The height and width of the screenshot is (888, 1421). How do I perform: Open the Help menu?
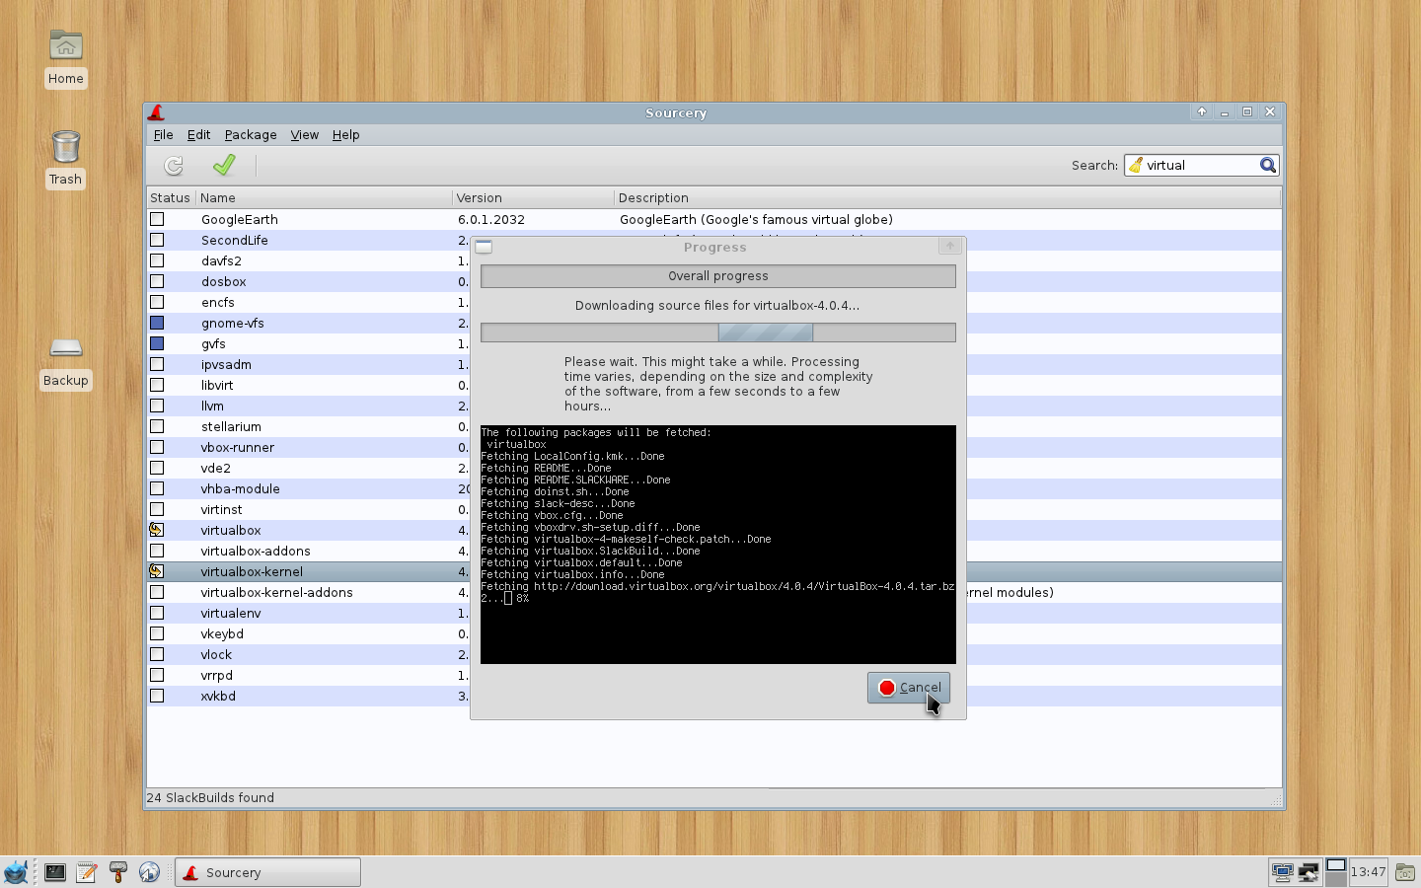click(x=345, y=134)
